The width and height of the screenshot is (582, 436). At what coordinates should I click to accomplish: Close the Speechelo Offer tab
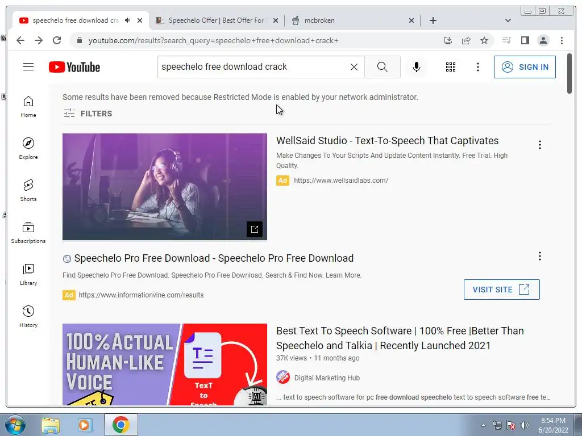pos(276,20)
